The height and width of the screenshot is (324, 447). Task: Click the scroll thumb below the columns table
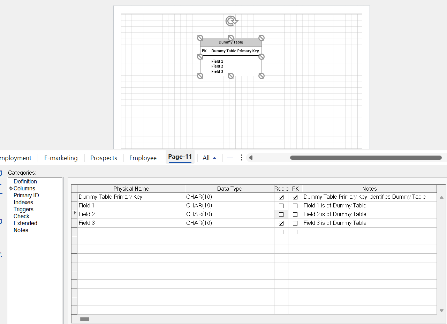[x=85, y=319]
